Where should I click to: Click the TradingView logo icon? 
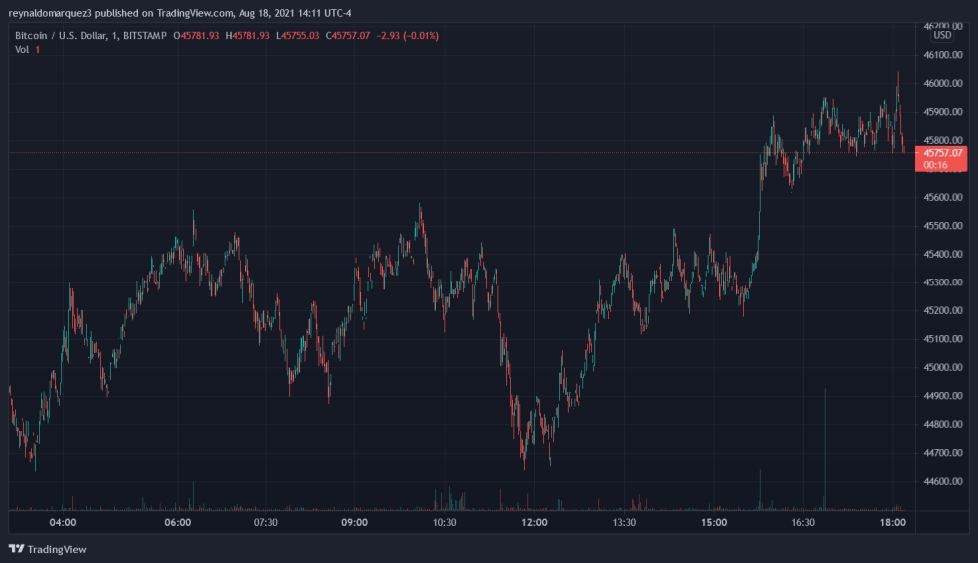tap(16, 549)
